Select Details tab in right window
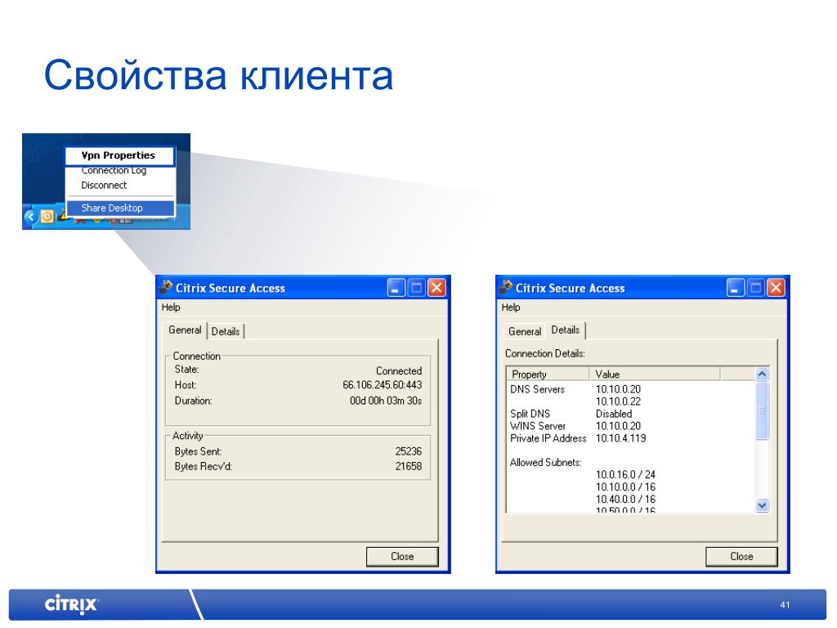This screenshot has width=837, height=628. coord(566,330)
